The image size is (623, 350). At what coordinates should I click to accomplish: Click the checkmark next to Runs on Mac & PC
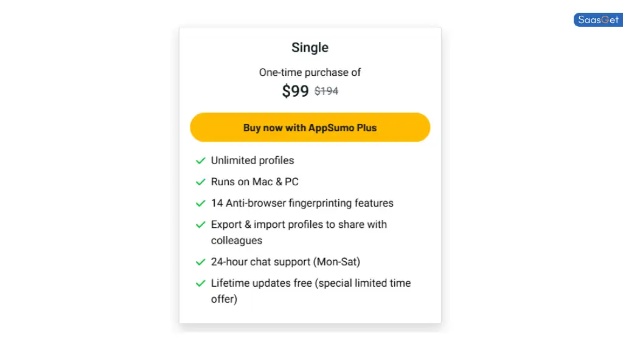click(201, 182)
